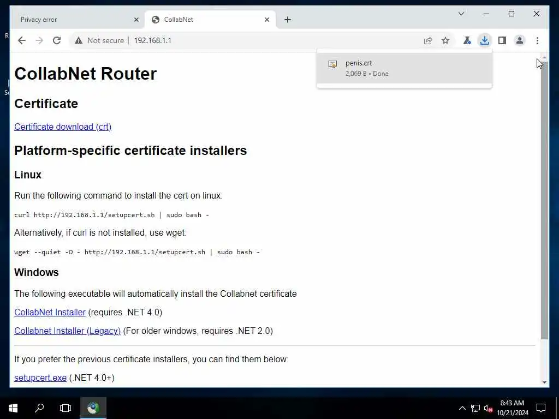Open Chrome Labs flask icon
The image size is (559, 419).
click(467, 40)
